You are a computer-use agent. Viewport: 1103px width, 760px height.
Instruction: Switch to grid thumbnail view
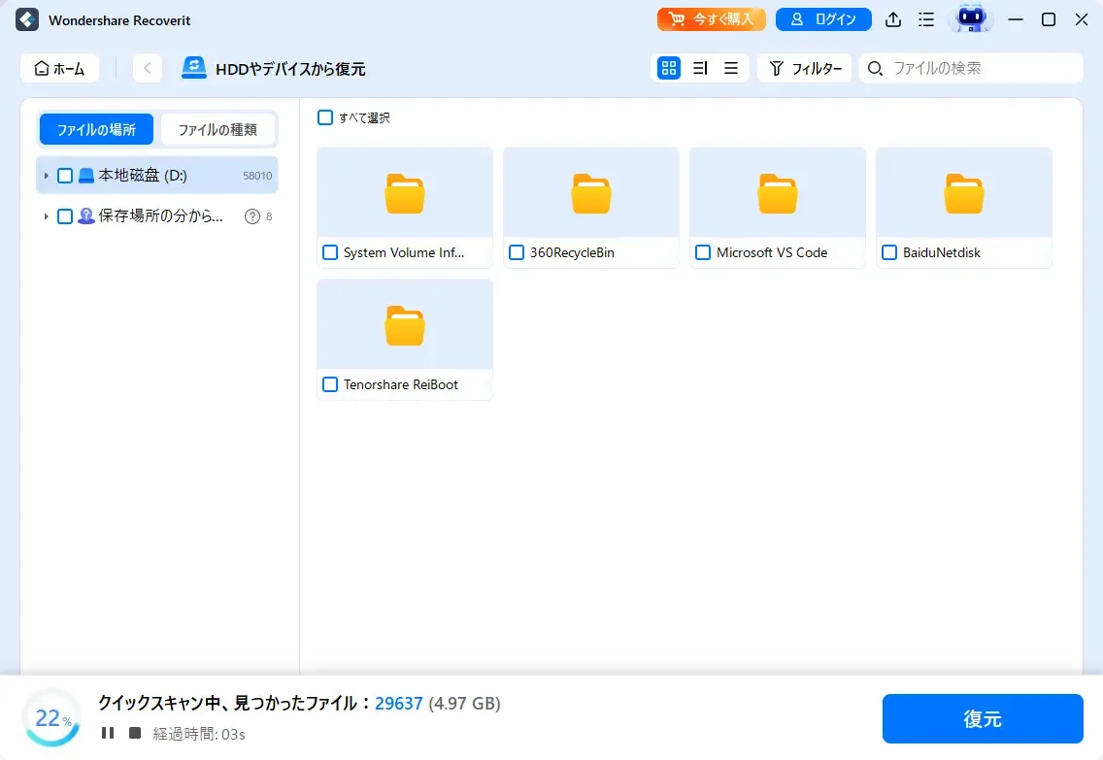tap(668, 68)
